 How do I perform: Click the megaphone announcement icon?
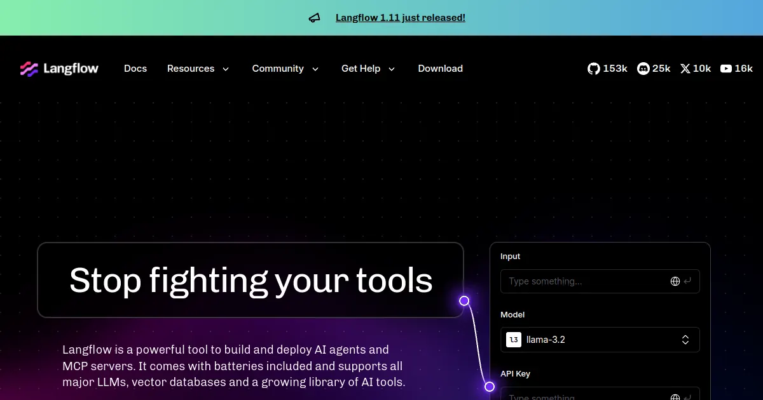tap(314, 18)
